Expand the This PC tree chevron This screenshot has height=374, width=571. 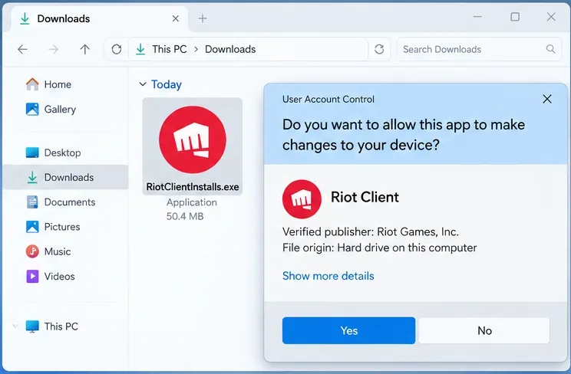coord(15,326)
